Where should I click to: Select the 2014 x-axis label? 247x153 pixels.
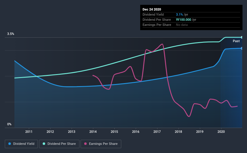[93, 132]
